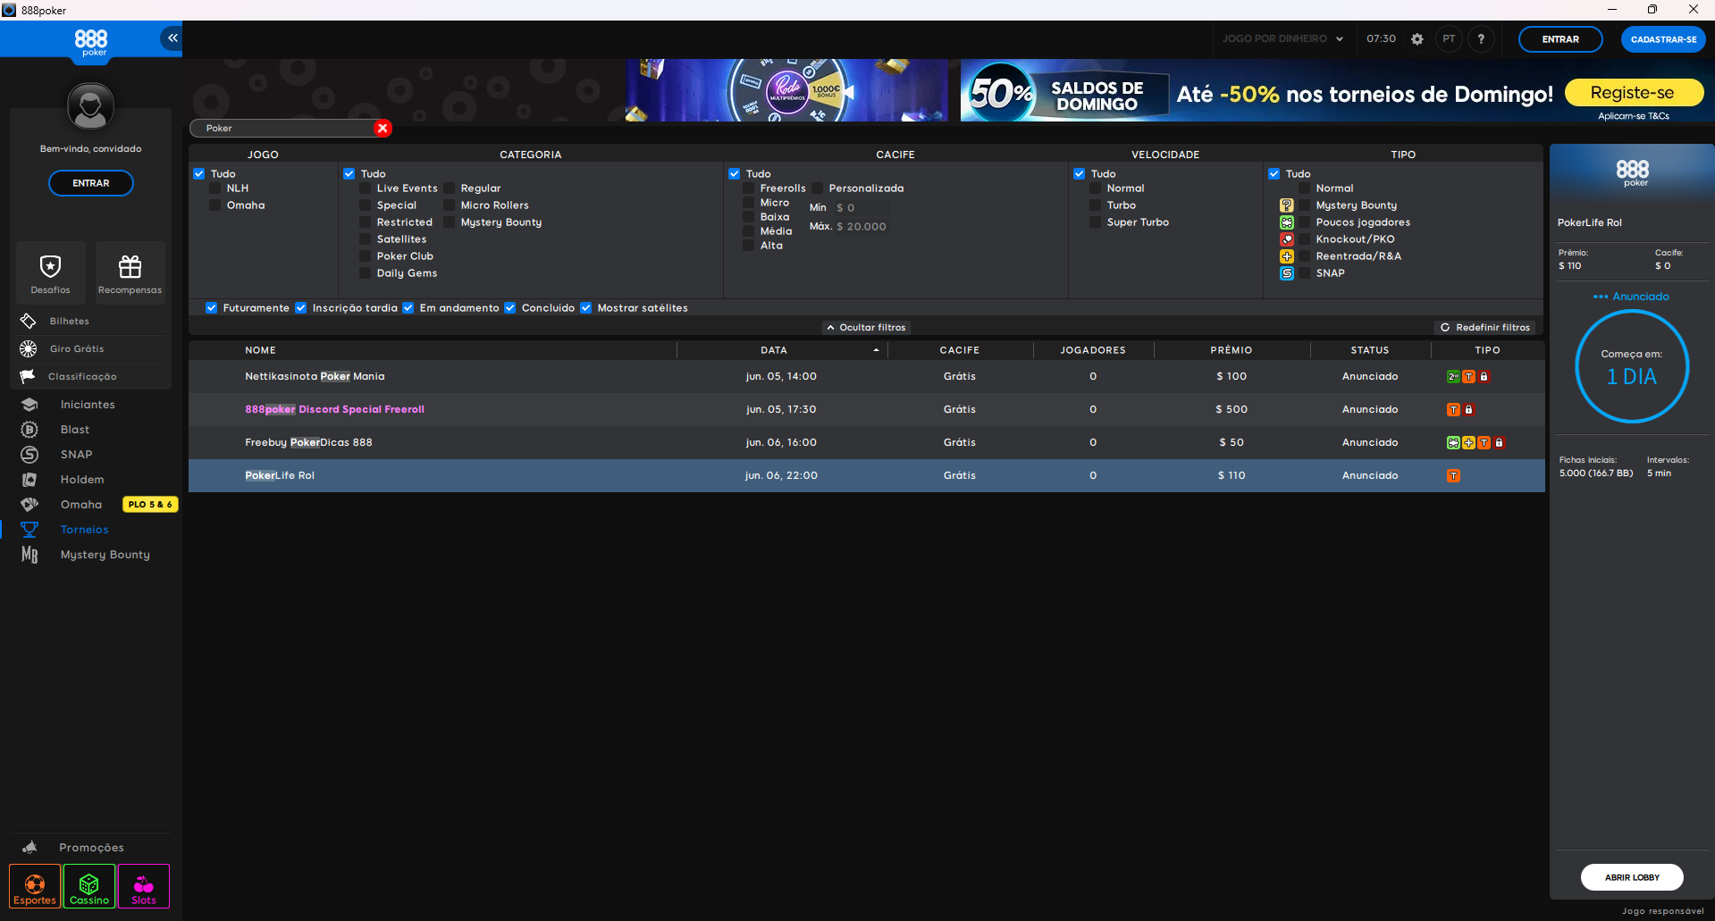The height and width of the screenshot is (921, 1715).
Task: Check the NLH game filter
Action: 215,188
